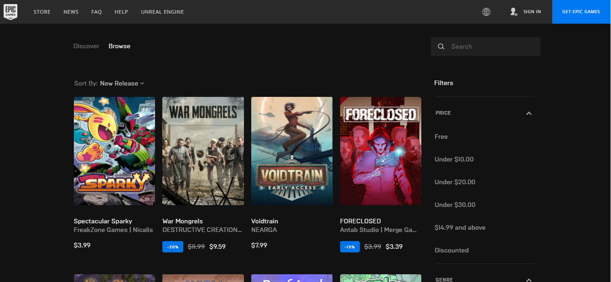Select the Under $20.00 price filter
Viewport: 611px width, 282px height.
(x=455, y=182)
